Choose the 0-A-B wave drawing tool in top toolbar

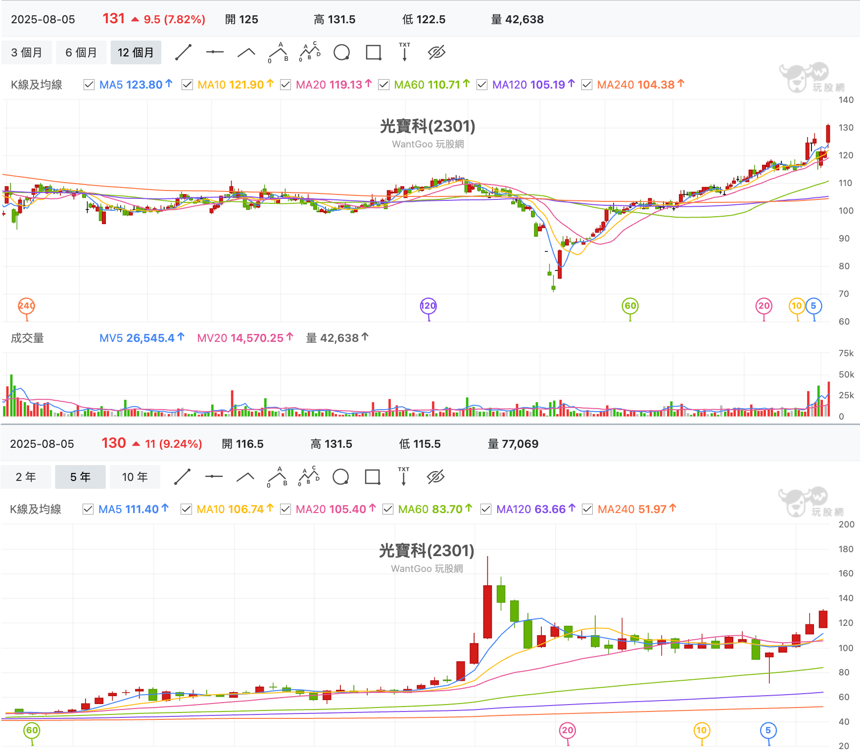[x=278, y=52]
